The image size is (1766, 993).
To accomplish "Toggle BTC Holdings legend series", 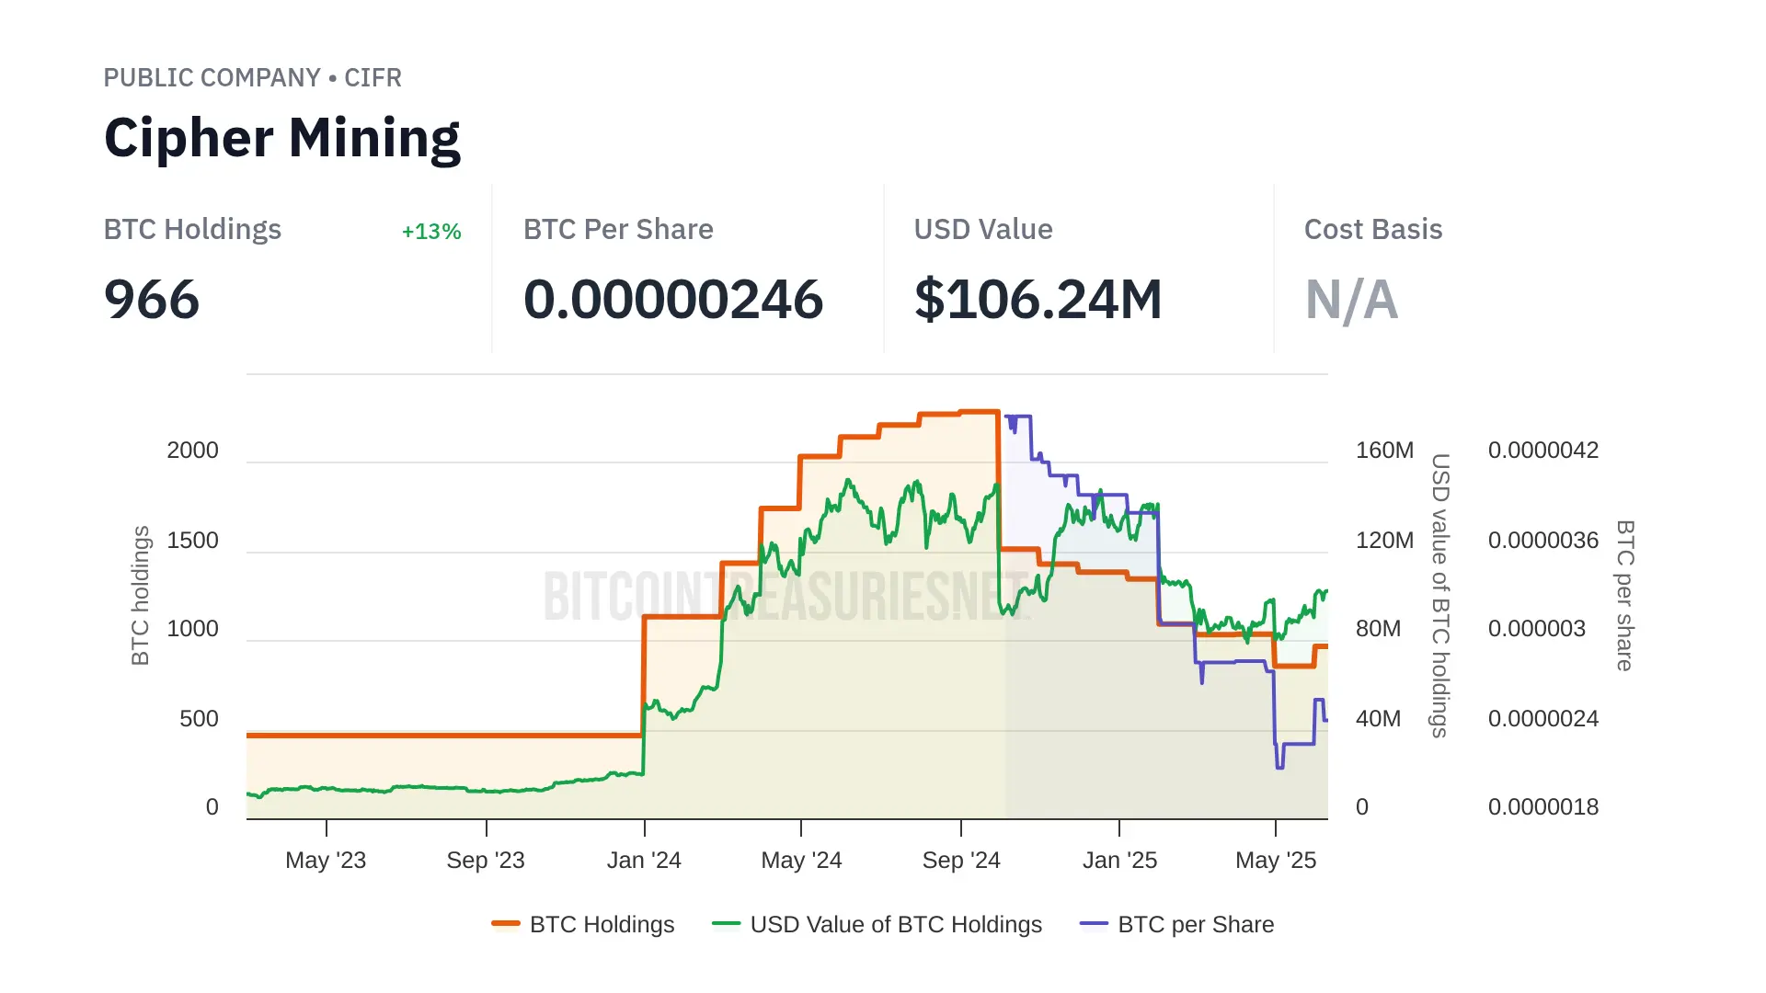I will tap(602, 924).
